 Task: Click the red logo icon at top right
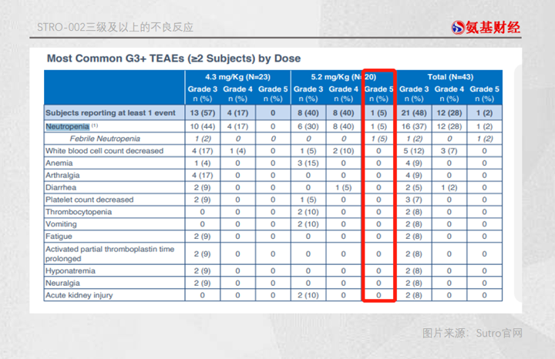click(458, 27)
